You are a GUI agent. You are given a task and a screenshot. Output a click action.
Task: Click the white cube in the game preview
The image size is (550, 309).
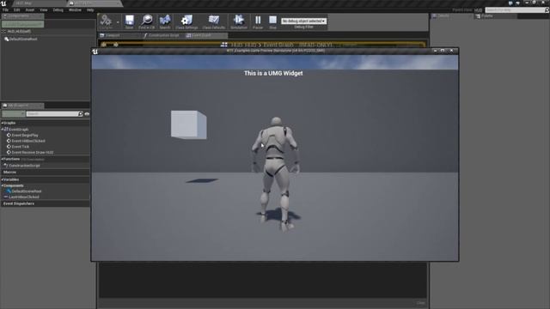[189, 124]
